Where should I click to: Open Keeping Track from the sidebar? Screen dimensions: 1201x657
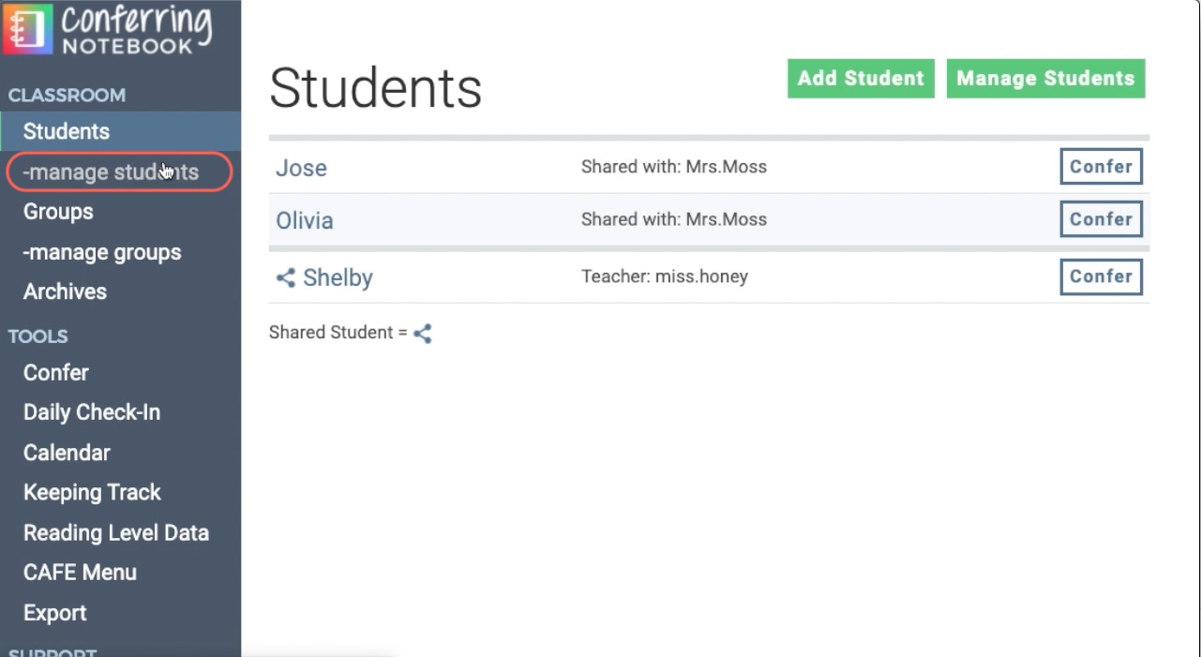tap(91, 492)
